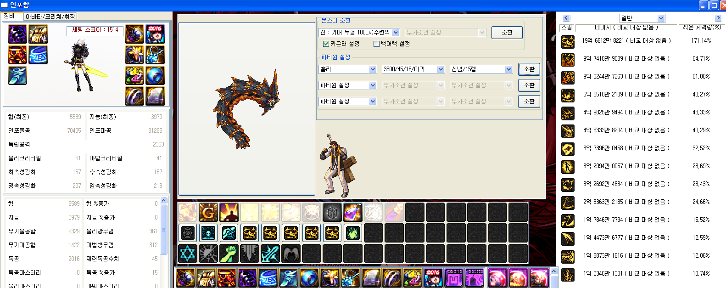
Task: Click the 소환 button for third party row
Action: 529,102
